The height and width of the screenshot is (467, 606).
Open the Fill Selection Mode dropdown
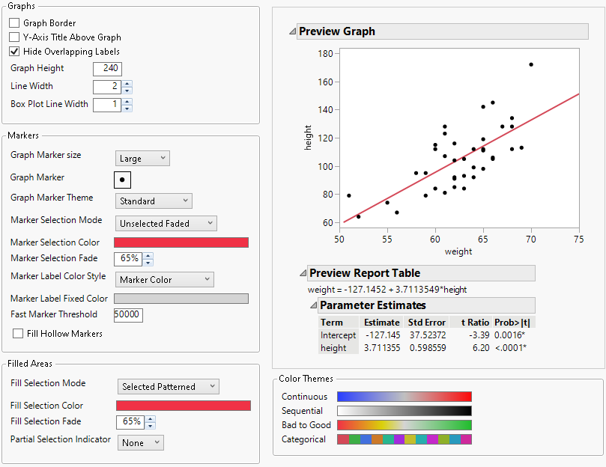coord(168,386)
